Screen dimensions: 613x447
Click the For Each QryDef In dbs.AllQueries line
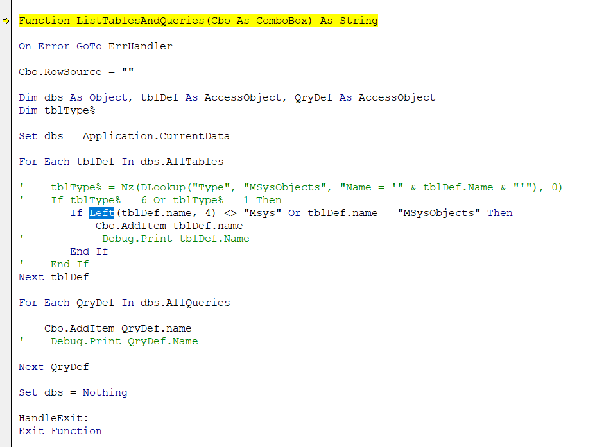(125, 303)
